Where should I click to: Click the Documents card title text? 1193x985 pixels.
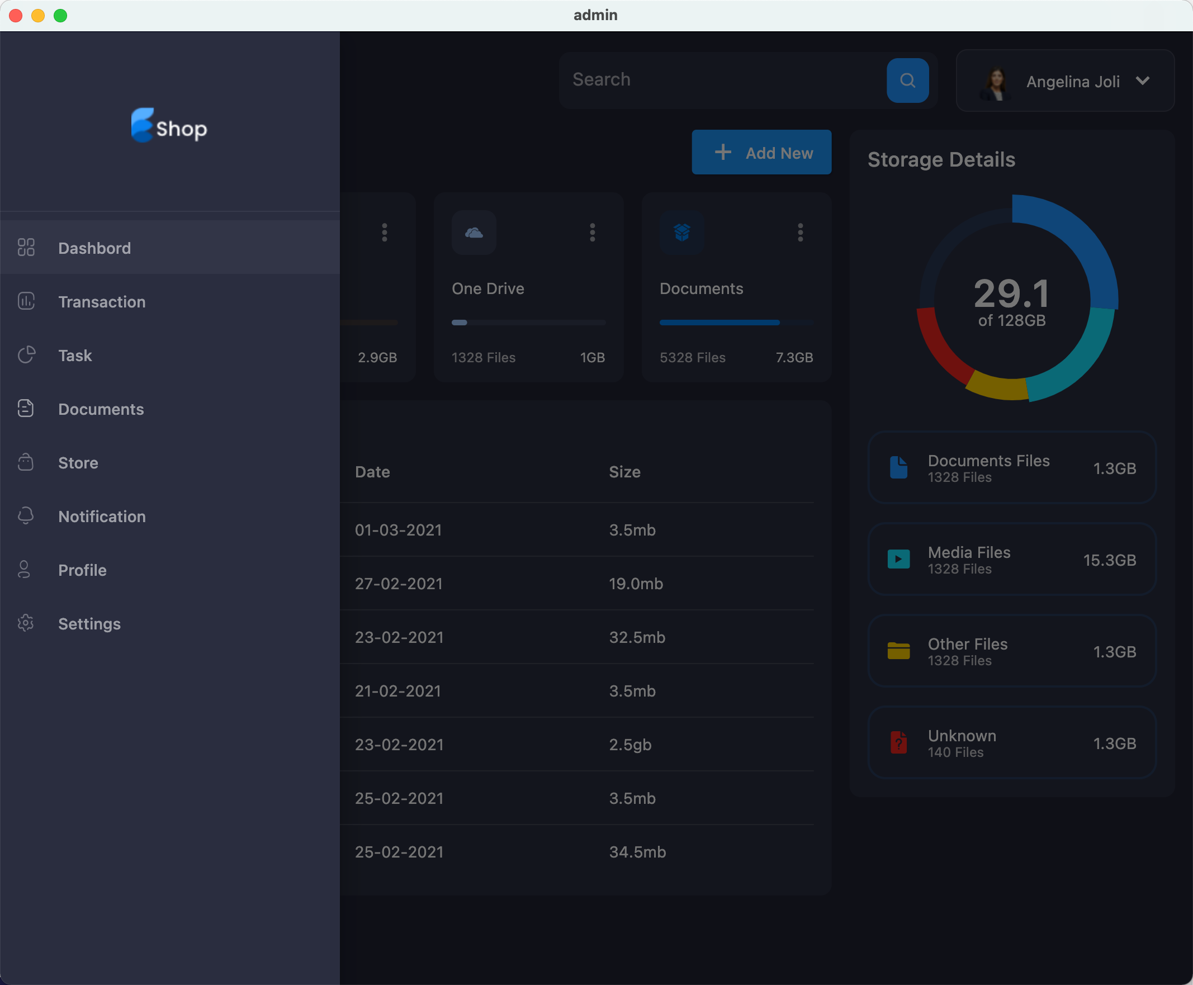(701, 288)
